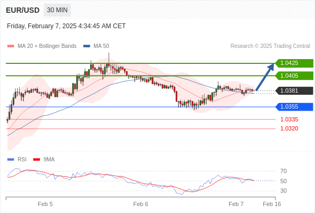This screenshot has width=315, height=213.
Task: Click the RSI 70 level label
Action: 283,171
